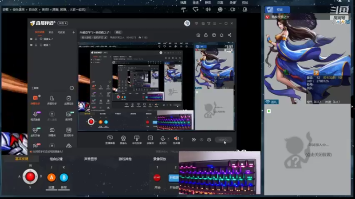The width and height of the screenshot is (355, 199).
Task: Open the microphone-icon video co-stream tool
Action: point(35,116)
